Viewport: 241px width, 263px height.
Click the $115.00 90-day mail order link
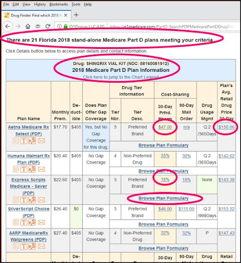click(x=187, y=209)
